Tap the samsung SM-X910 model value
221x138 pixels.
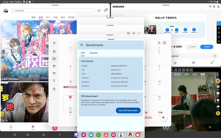coord(119,66)
